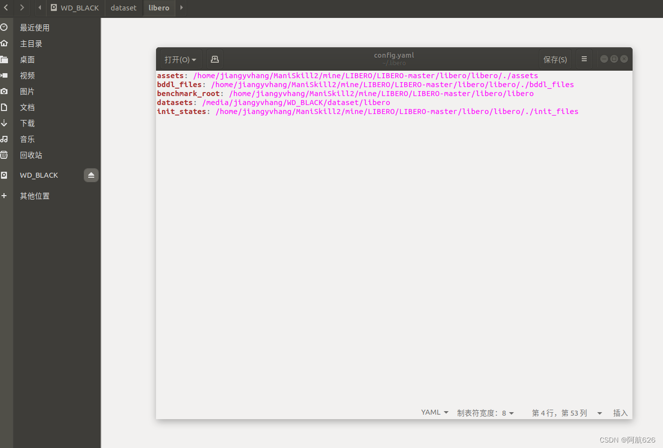The height and width of the screenshot is (448, 663).
Task: Select libero path breadcrumb
Action: (159, 7)
